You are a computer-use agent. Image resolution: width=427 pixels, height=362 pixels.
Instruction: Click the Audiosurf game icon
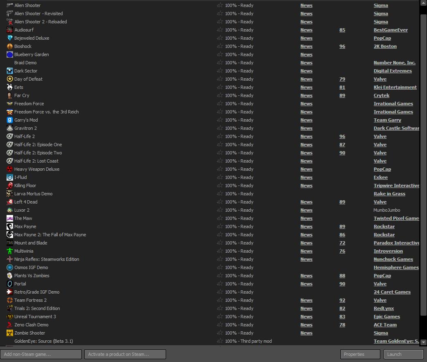point(10,30)
